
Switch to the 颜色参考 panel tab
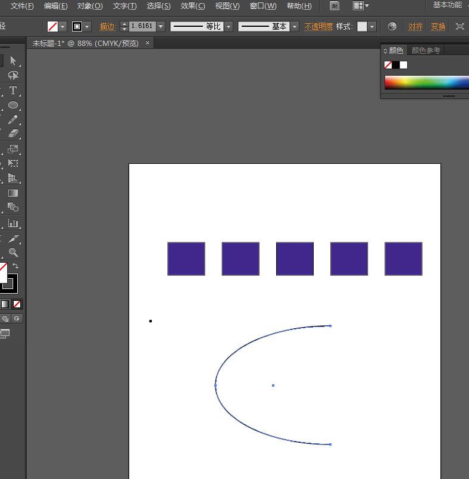tap(426, 51)
